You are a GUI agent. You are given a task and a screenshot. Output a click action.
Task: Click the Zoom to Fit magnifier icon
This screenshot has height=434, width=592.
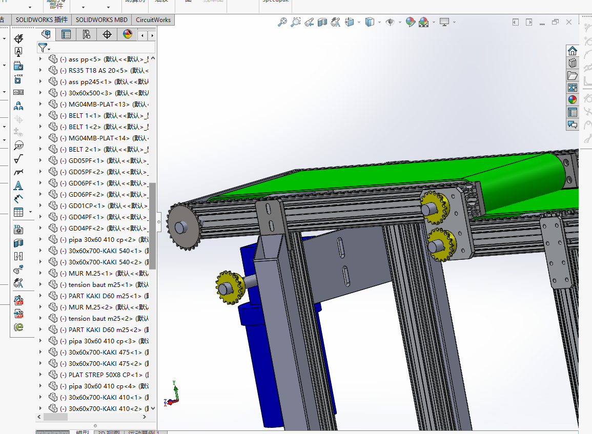coord(282,22)
